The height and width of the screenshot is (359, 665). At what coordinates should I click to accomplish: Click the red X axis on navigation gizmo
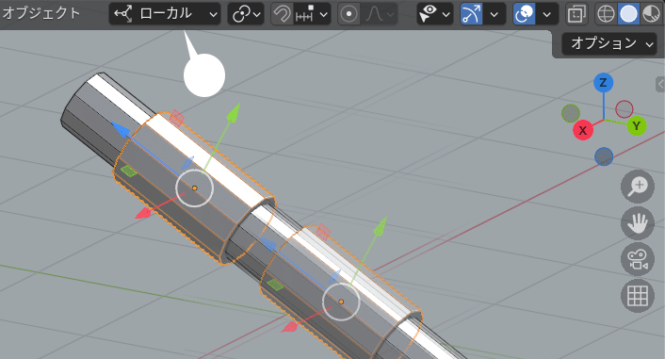[x=583, y=130]
